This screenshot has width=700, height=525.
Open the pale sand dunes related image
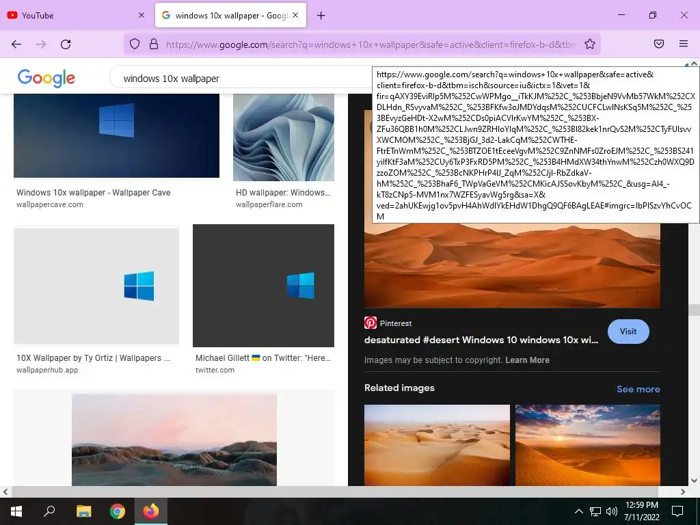pyautogui.click(x=437, y=445)
